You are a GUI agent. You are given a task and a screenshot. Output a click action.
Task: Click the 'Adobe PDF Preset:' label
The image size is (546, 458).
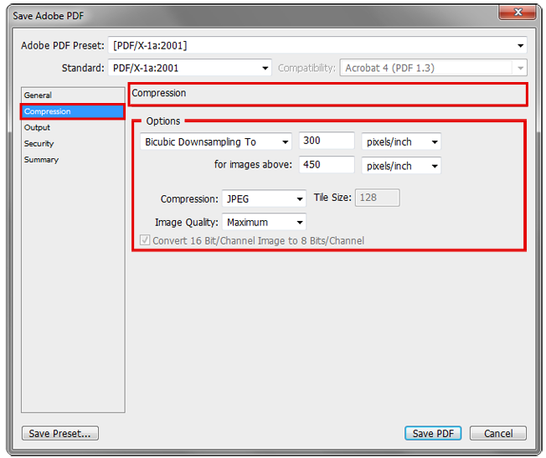click(x=63, y=45)
